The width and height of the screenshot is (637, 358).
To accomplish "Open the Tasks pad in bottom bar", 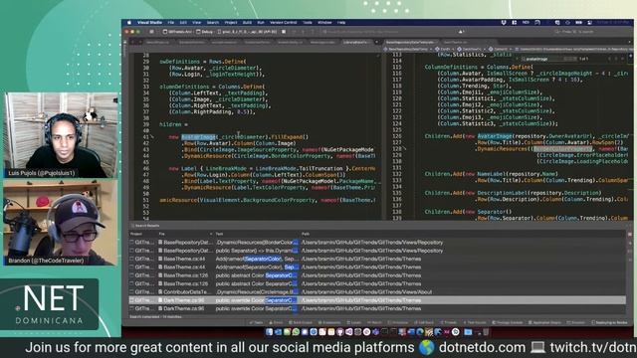I will coord(257,322).
